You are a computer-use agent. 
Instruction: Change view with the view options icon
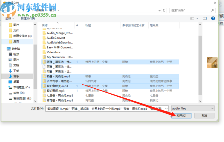coord(192,18)
